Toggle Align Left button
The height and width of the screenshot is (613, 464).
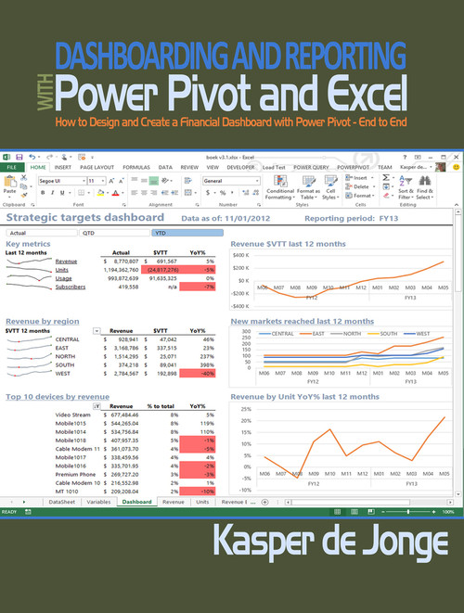point(135,192)
